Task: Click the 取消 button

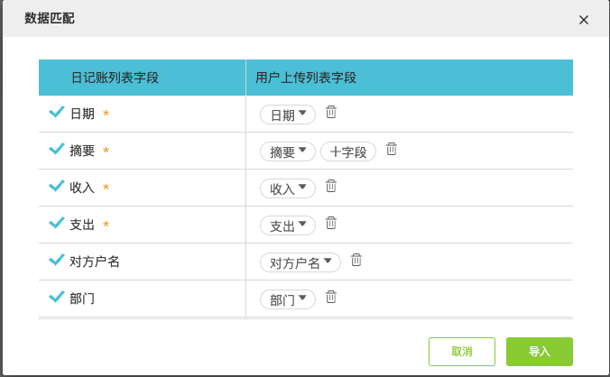Action: point(462,351)
